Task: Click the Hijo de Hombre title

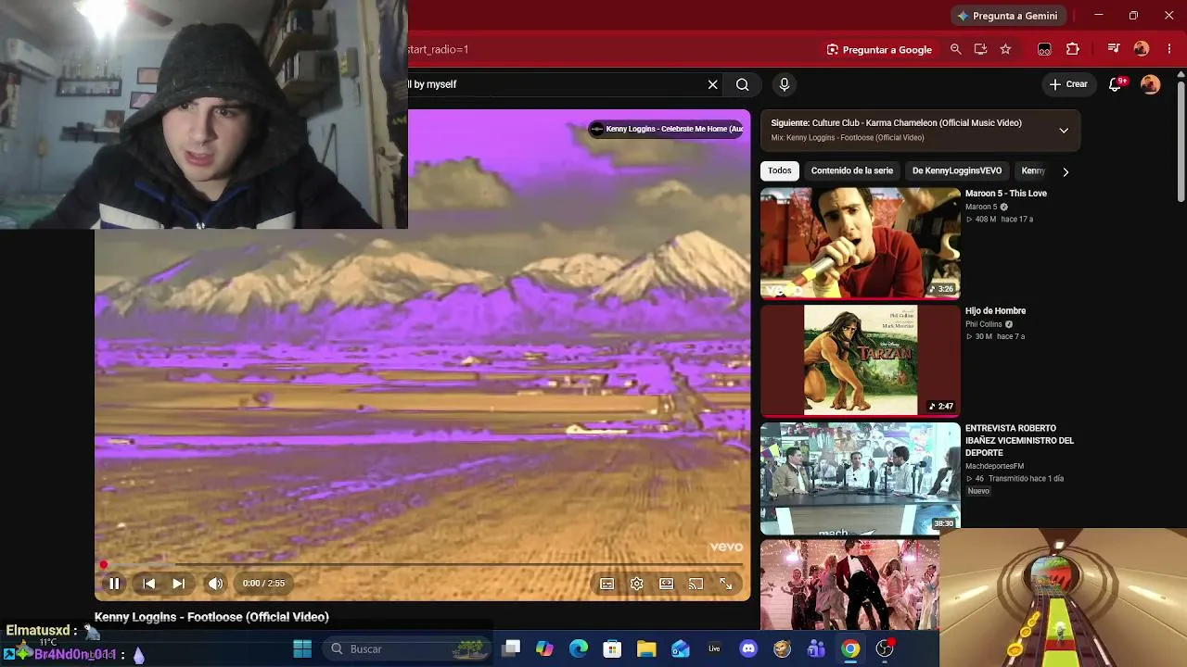Action: [x=995, y=311]
